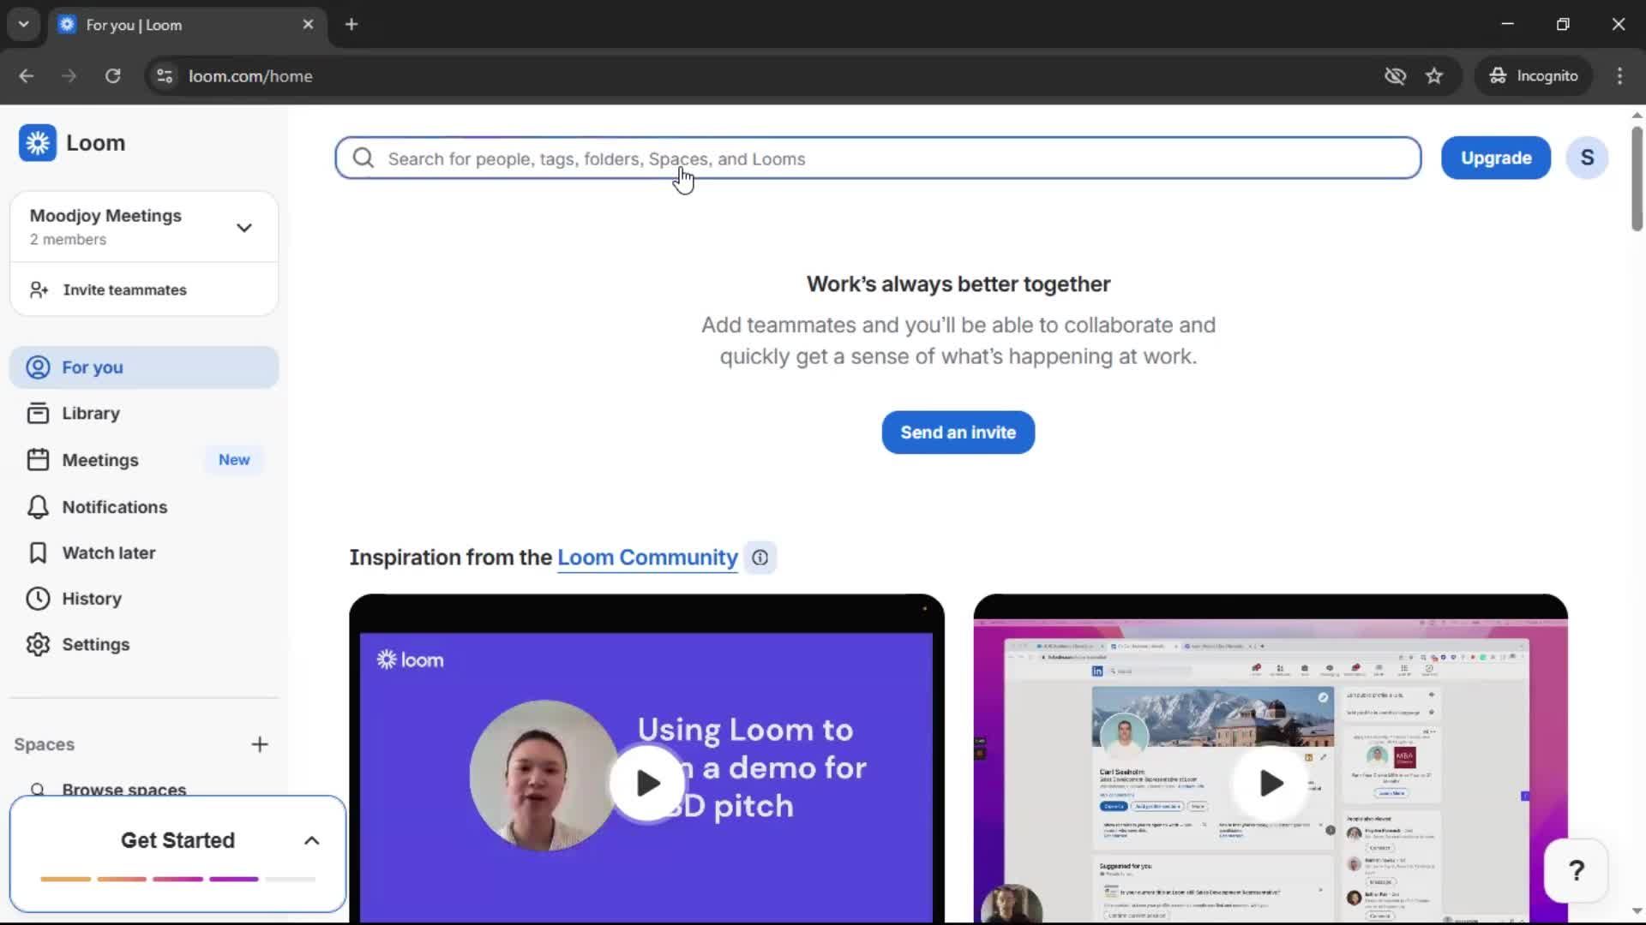Viewport: 1646px width, 925px height.
Task: Open your account avatar menu
Action: click(x=1587, y=158)
